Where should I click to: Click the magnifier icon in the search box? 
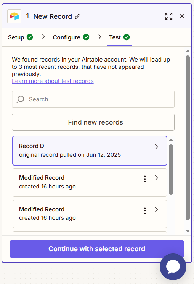point(20,99)
